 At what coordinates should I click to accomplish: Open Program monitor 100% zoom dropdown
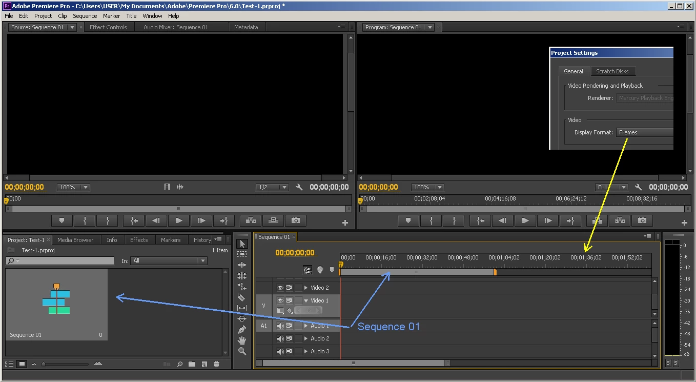coord(427,187)
